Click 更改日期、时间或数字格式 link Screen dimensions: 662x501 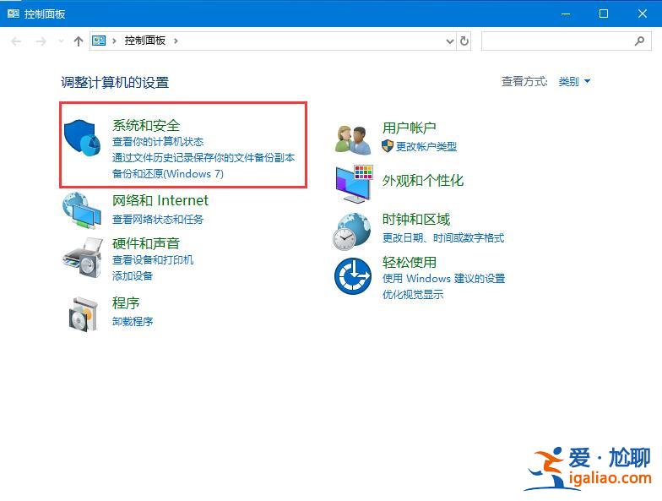click(443, 238)
